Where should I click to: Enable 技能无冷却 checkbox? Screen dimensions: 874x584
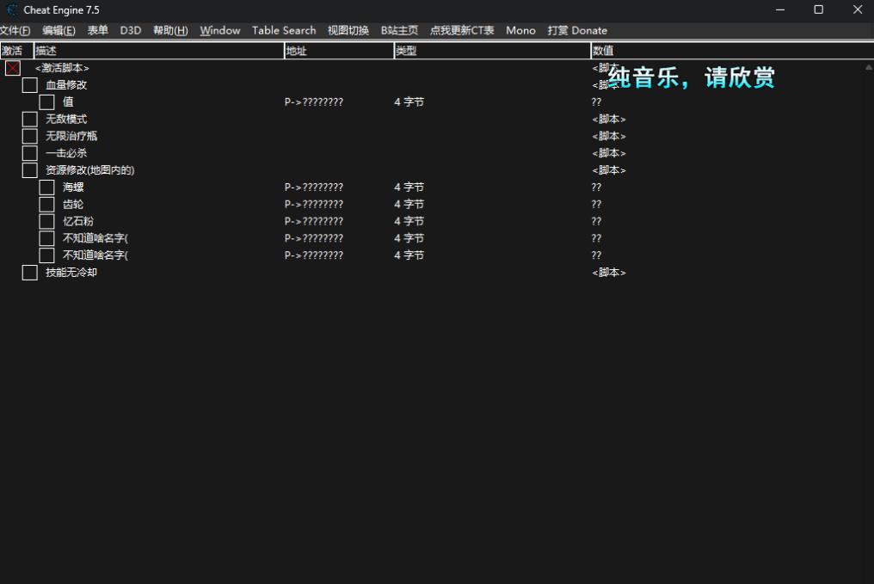(29, 273)
